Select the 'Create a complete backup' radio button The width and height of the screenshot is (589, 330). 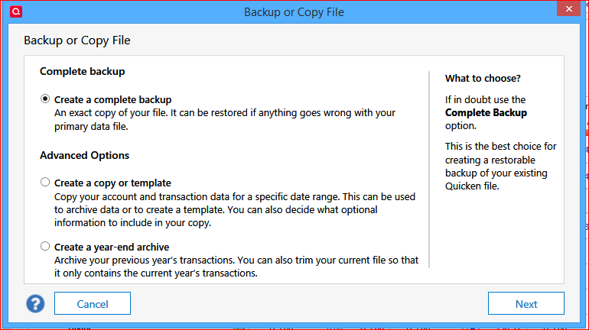[x=45, y=99]
